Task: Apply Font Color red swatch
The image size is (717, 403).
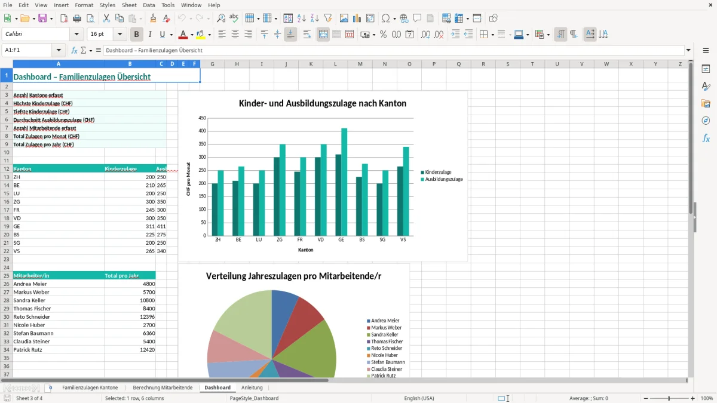Action: [x=183, y=35]
